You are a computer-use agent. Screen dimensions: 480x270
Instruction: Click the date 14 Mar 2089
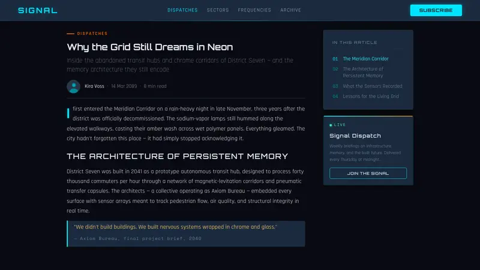tap(124, 86)
